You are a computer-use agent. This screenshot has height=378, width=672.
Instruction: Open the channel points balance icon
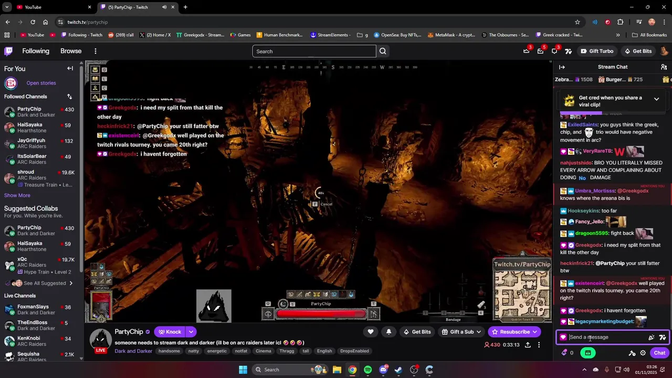click(567, 353)
